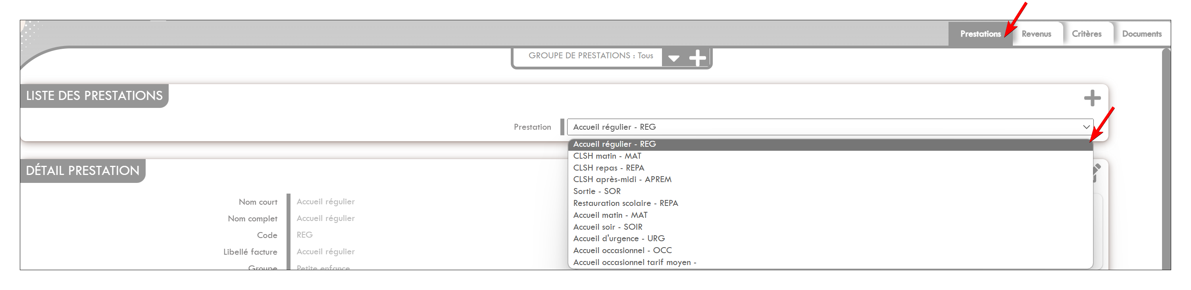Collapse the Prestation combo box chevron
The height and width of the screenshot is (290, 1191).
pyautogui.click(x=1086, y=127)
